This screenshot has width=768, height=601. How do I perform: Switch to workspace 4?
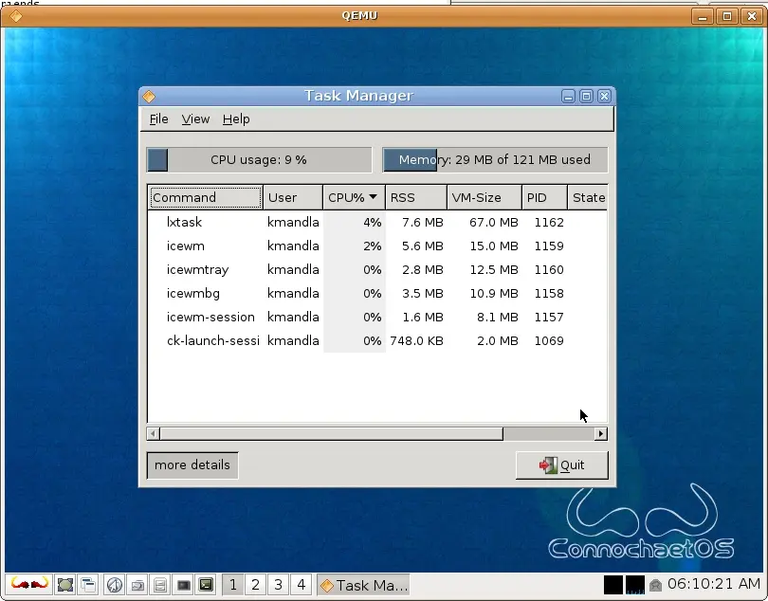pyautogui.click(x=302, y=585)
